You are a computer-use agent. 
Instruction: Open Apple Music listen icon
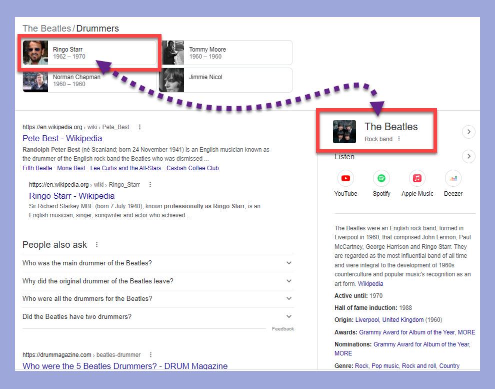(417, 178)
